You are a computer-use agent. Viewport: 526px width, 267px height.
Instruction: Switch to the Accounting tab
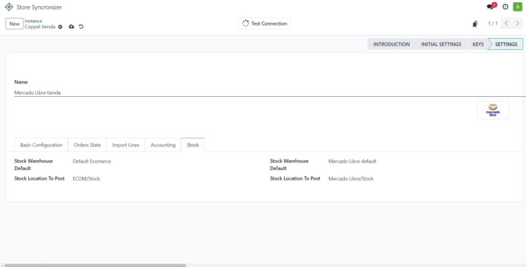point(163,145)
